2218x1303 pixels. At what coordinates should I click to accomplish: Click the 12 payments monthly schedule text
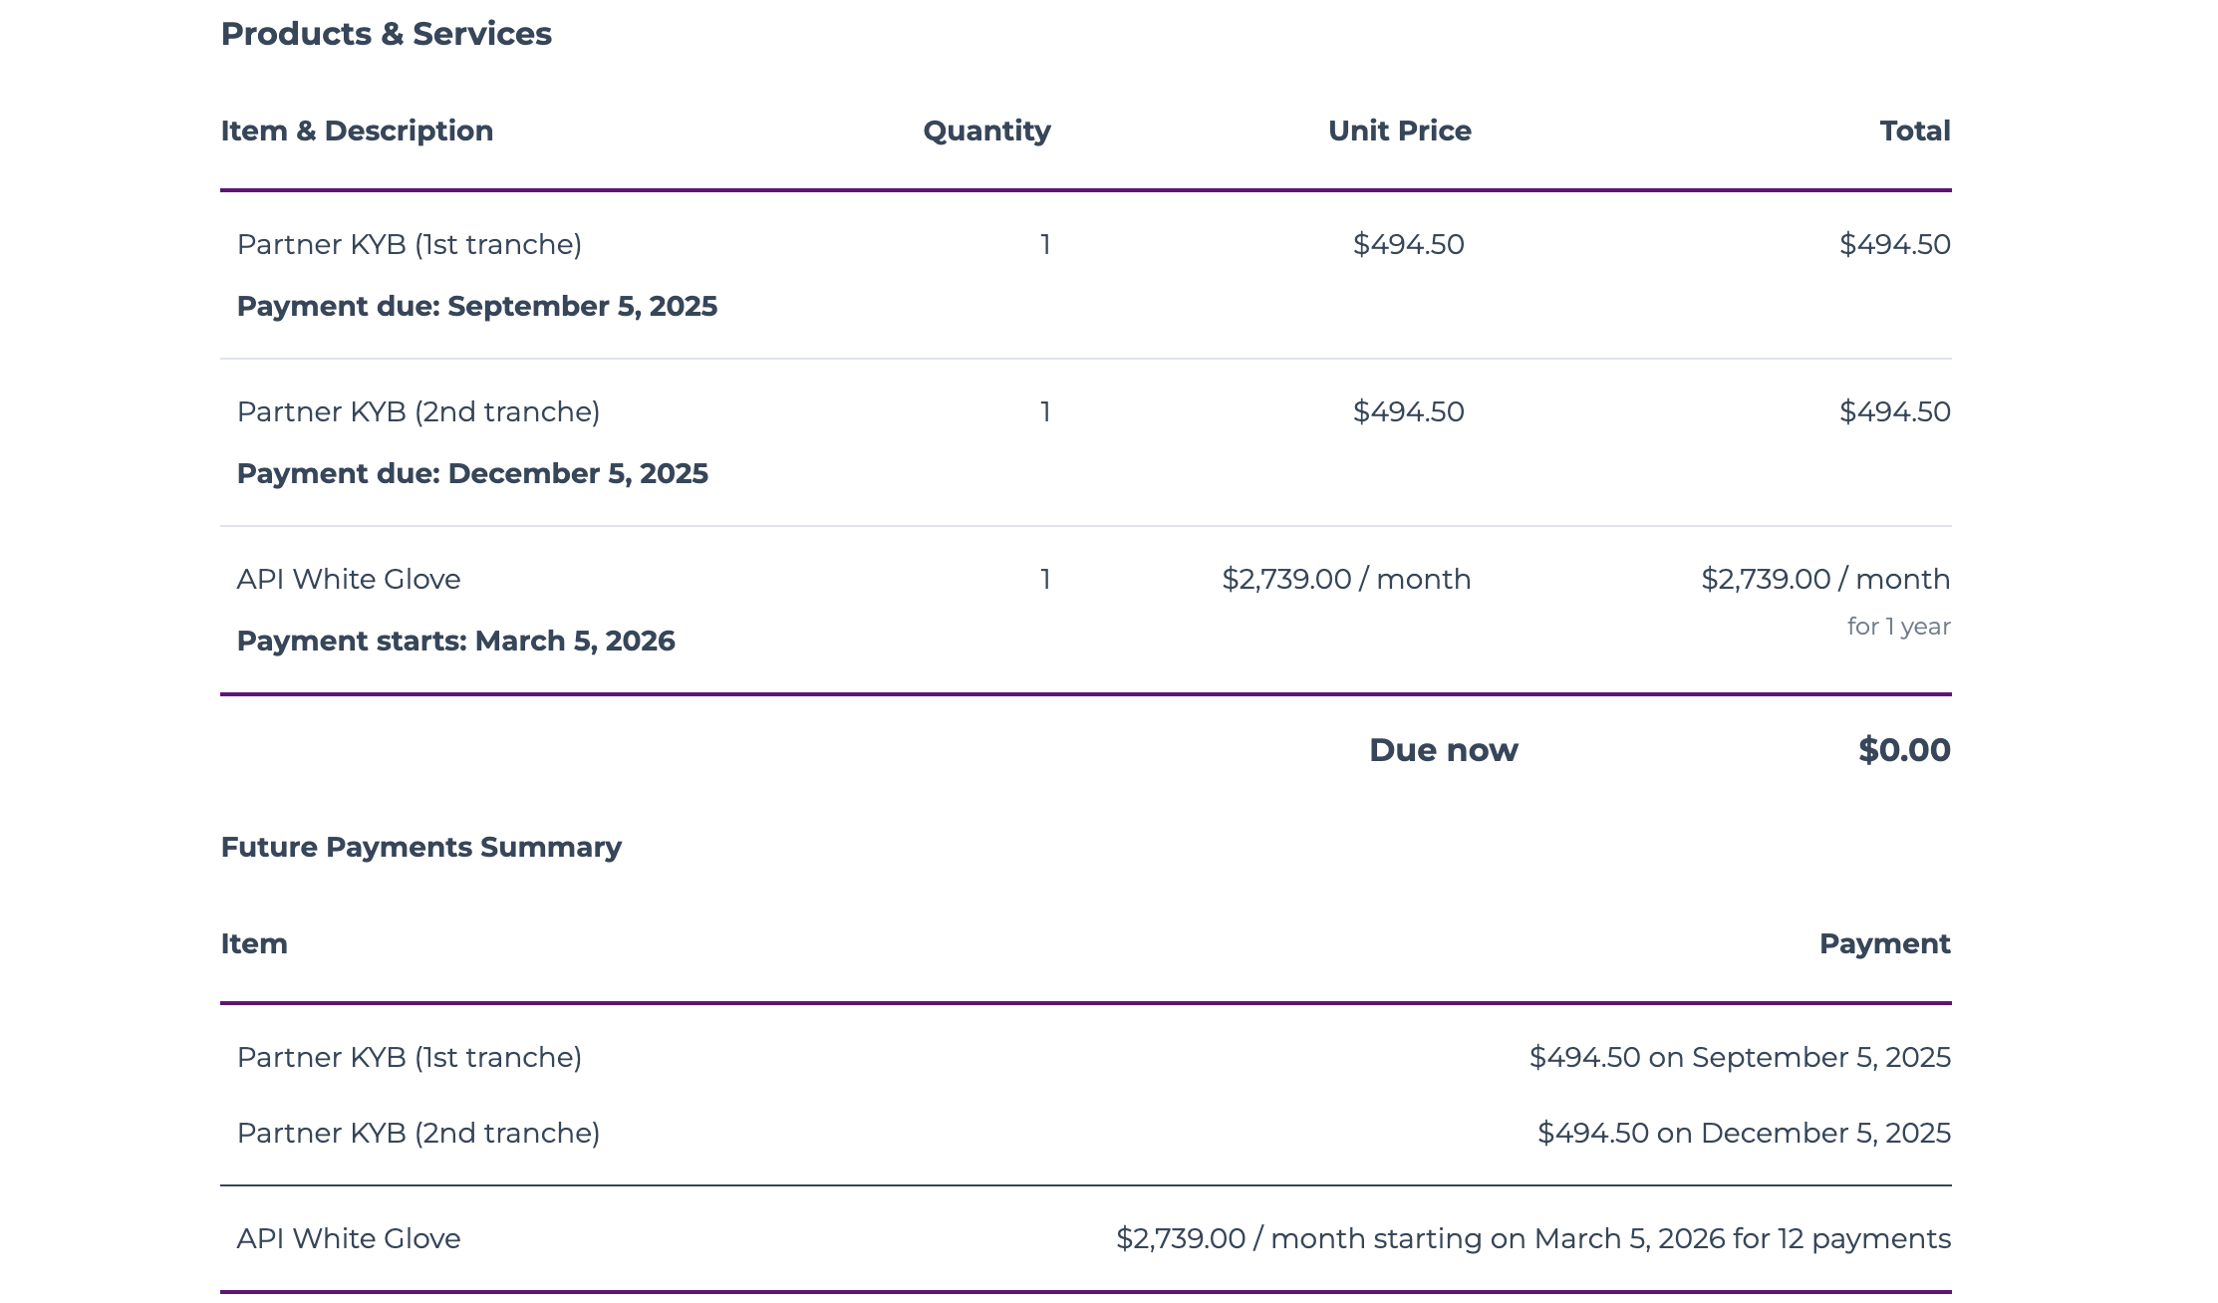pyautogui.click(x=1532, y=1238)
